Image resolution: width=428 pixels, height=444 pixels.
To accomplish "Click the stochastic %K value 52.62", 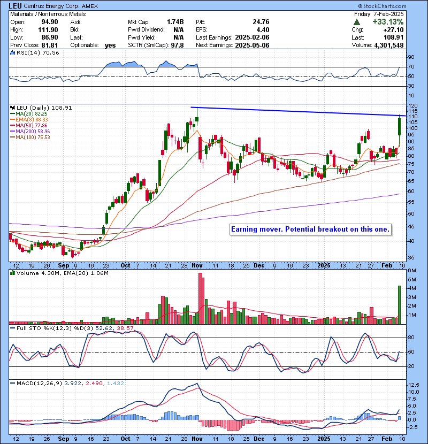I will [103, 328].
